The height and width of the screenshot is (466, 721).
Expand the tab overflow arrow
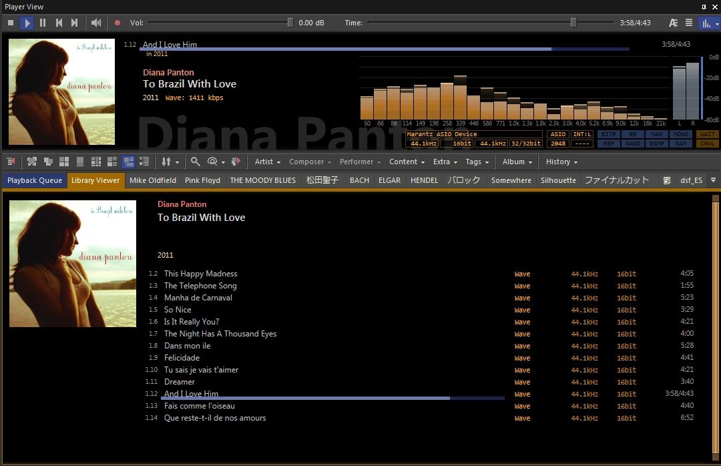(x=713, y=180)
